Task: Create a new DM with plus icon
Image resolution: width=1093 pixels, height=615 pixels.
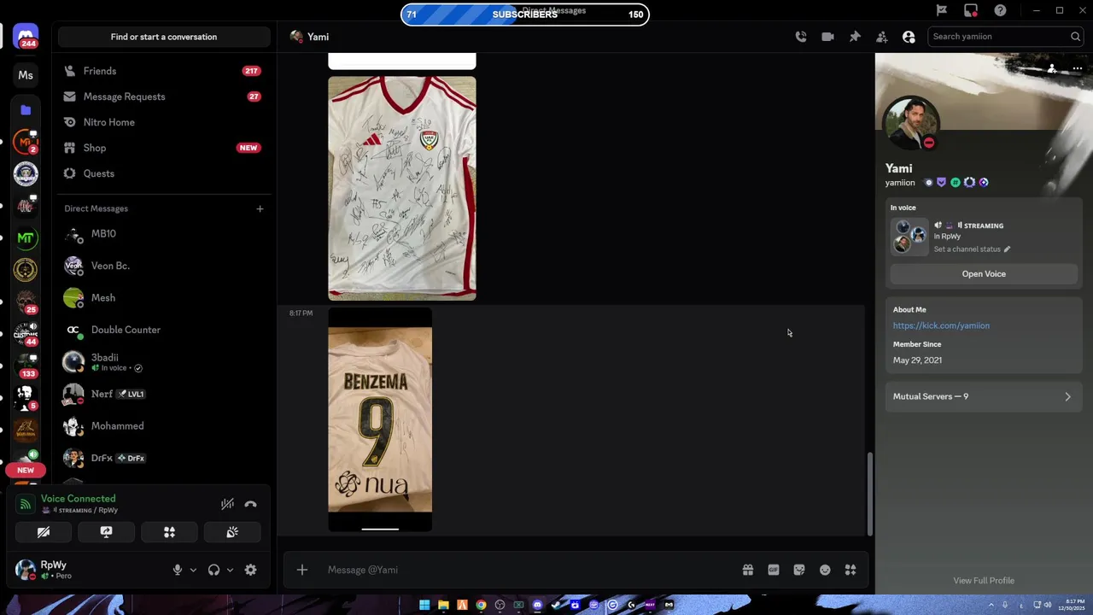Action: click(260, 208)
